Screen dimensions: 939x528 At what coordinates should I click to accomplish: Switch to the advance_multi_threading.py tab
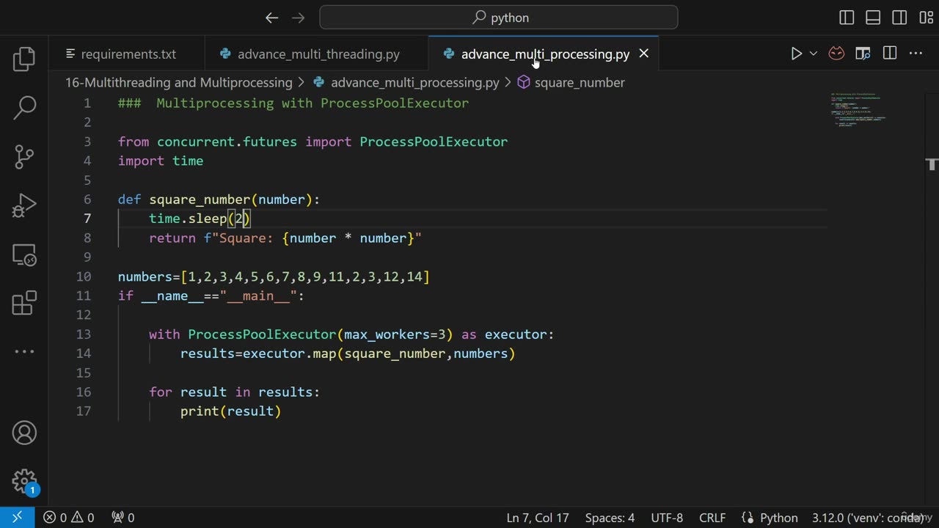316,54
